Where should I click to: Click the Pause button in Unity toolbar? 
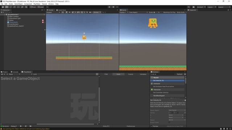click(x=113, y=7)
